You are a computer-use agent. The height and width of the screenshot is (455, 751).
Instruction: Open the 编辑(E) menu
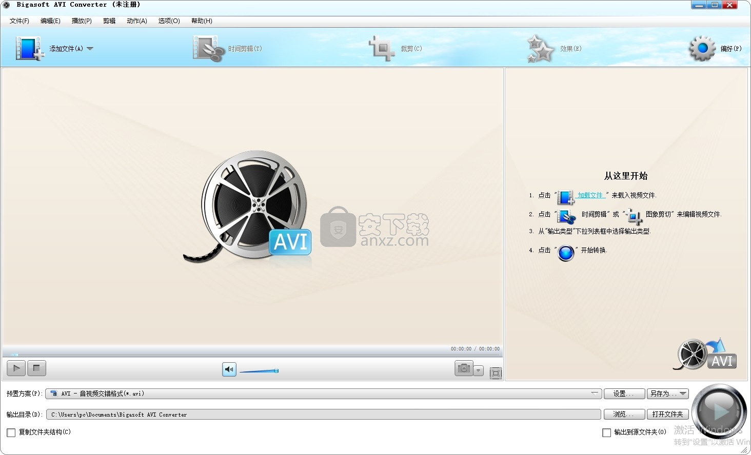pos(50,21)
